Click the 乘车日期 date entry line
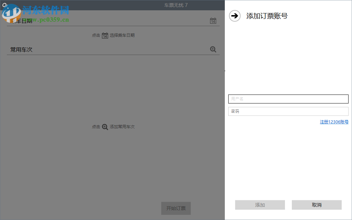 103,21
